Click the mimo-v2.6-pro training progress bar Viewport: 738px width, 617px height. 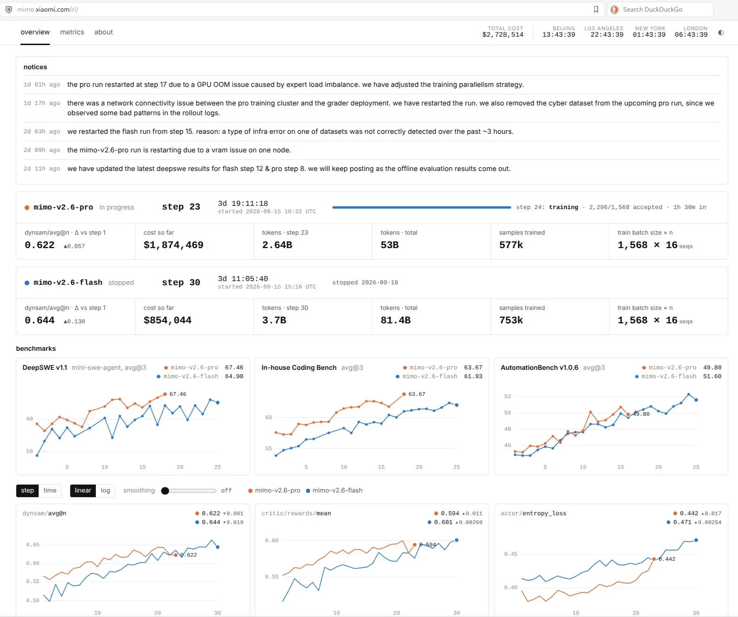(x=422, y=207)
